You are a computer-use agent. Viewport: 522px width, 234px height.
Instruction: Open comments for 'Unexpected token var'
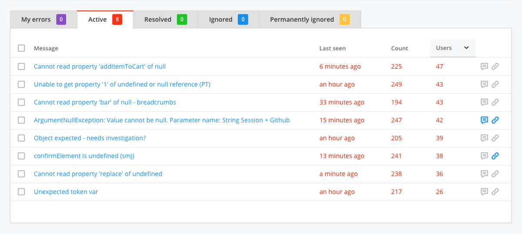point(484,191)
